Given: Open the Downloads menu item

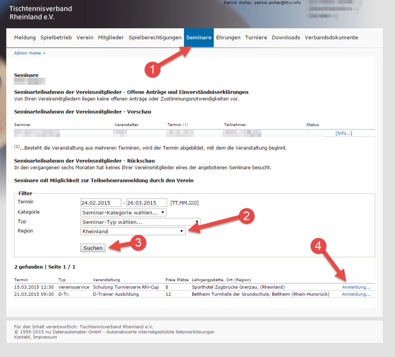Looking at the screenshot, I should pyautogui.click(x=286, y=37).
